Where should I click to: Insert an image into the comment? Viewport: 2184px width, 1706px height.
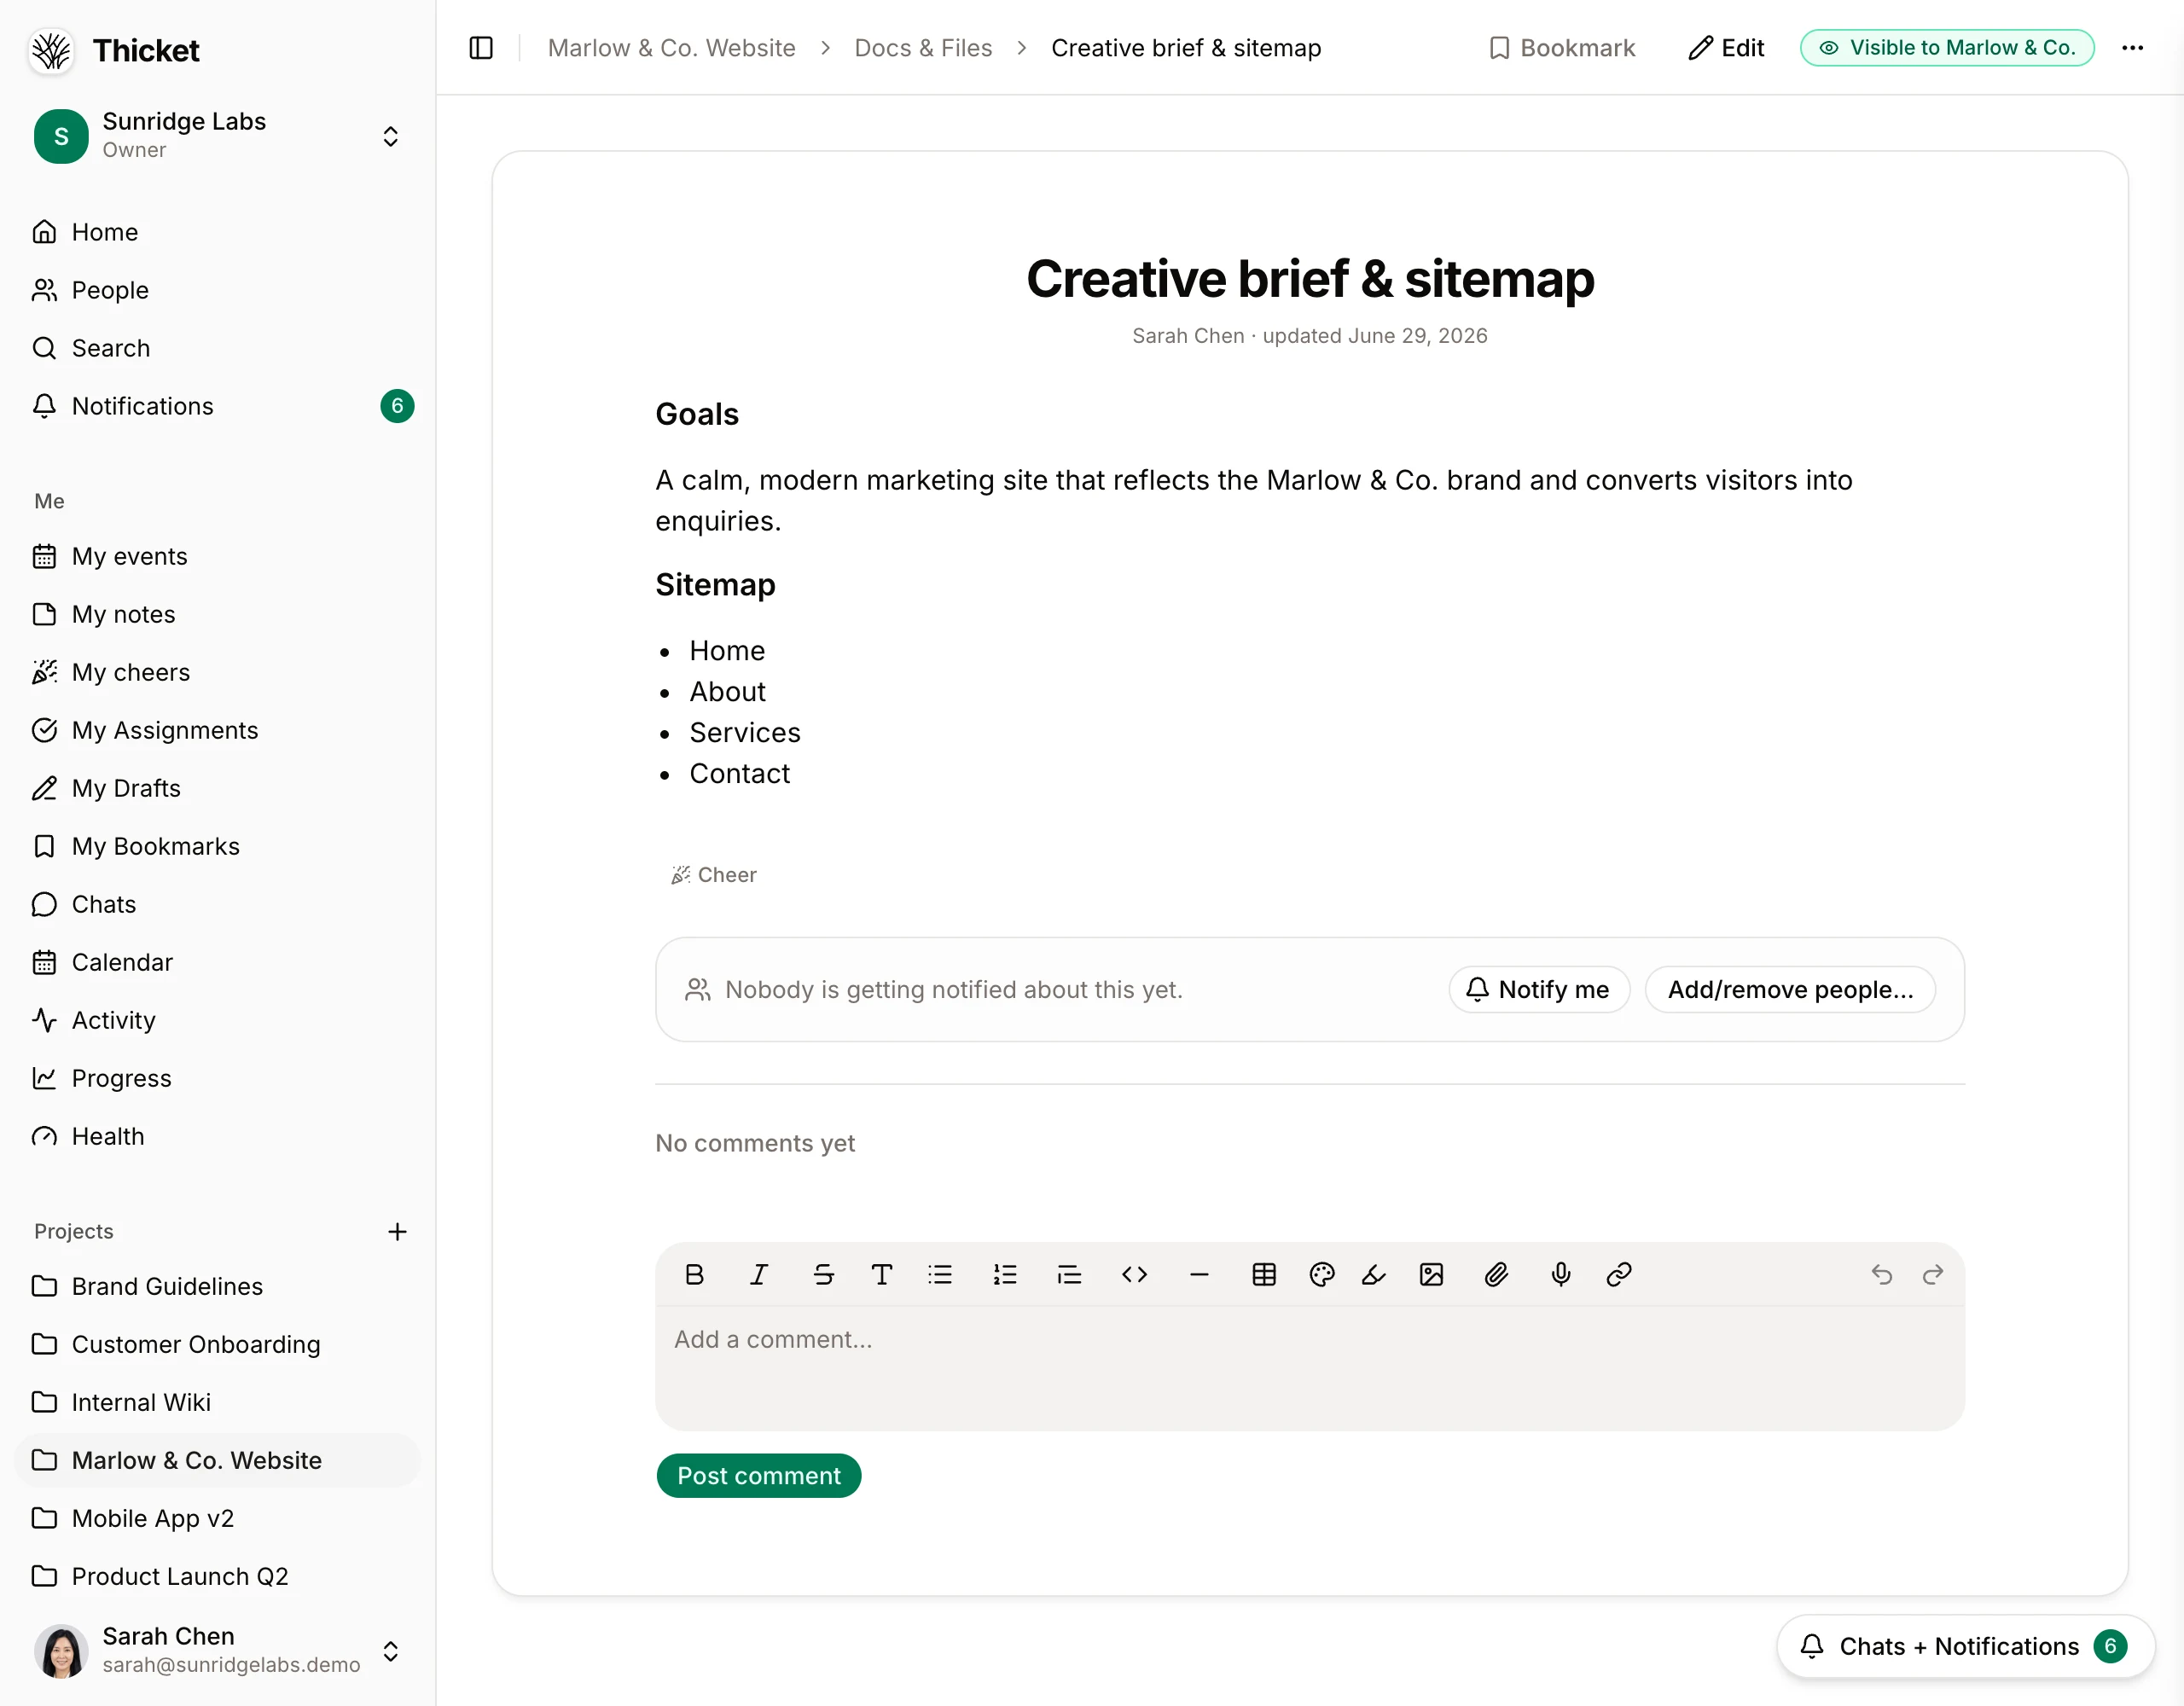click(1432, 1274)
